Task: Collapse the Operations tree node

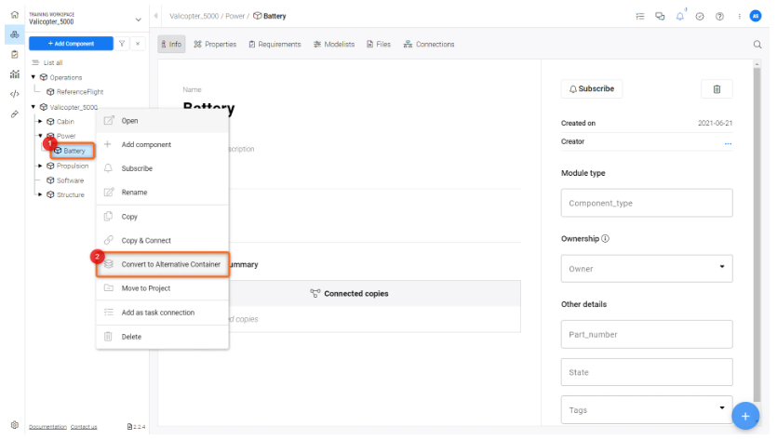Action: [x=33, y=77]
